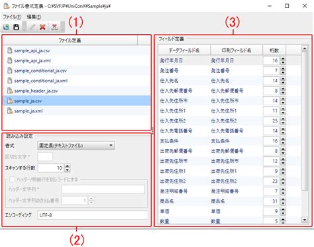The width and height of the screenshot is (314, 247).
Task: Click the 桁数 value 25 for 仕入先住所2
Action: pos(272,121)
